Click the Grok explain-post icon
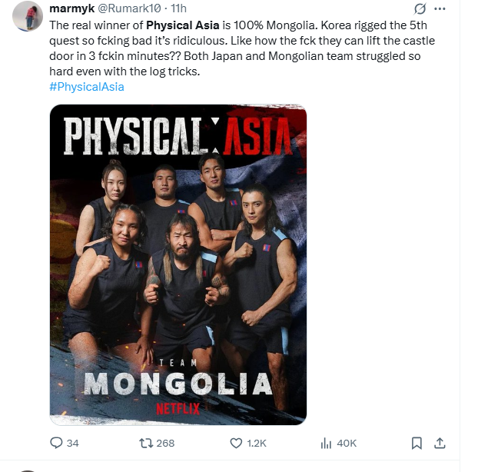This screenshot has height=472, width=478. [x=420, y=8]
